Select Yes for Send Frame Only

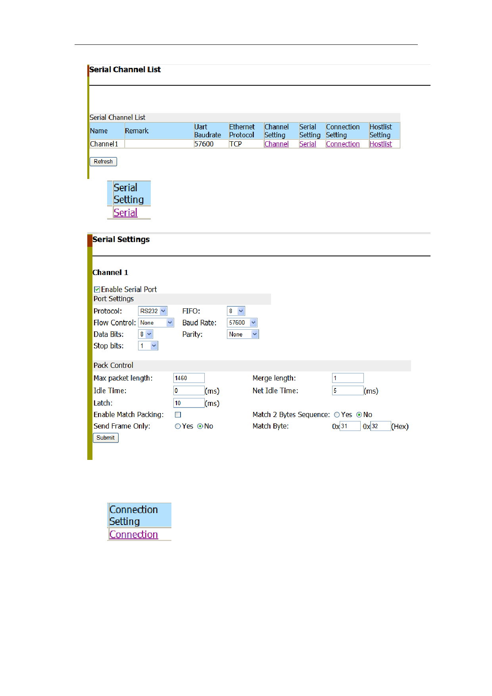pos(178,426)
